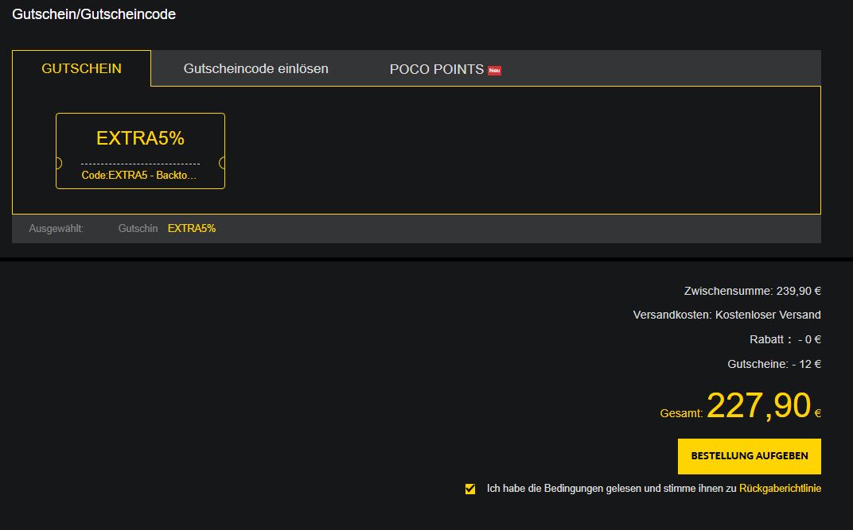This screenshot has height=530, width=853.
Task: Click the Code:EXTRA5 coupon description text
Action: click(138, 175)
